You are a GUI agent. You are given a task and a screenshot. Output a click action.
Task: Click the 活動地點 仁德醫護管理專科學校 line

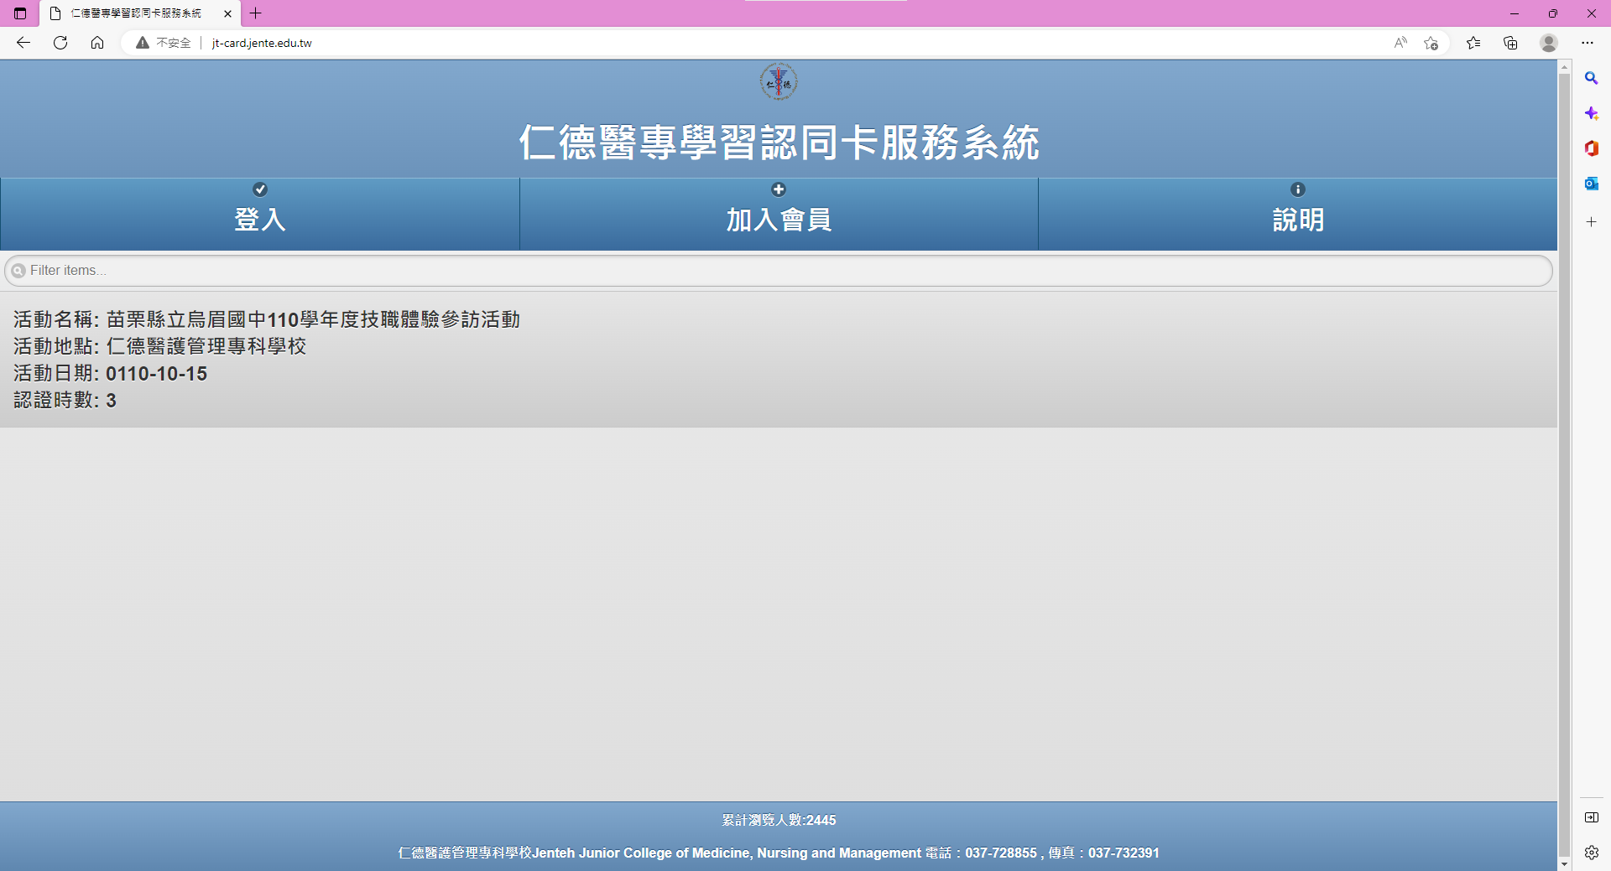tap(160, 346)
